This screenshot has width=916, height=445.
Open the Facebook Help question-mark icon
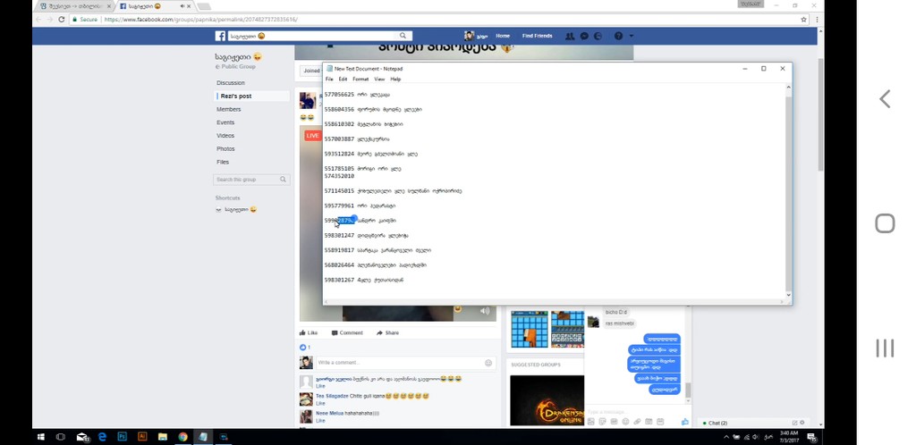pos(618,36)
